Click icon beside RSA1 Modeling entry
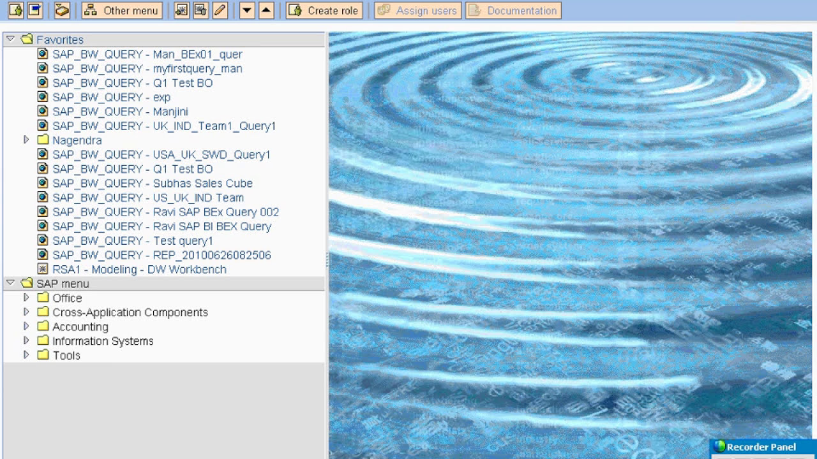 click(43, 269)
